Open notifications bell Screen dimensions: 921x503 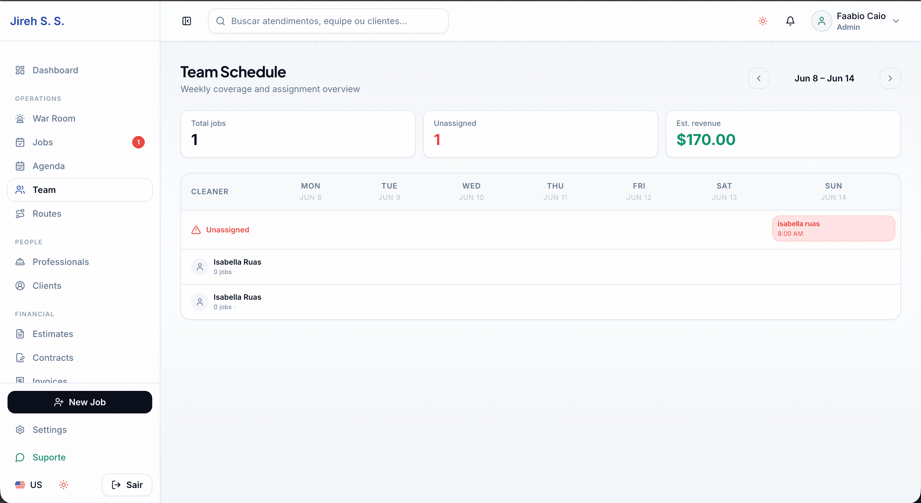pos(790,21)
